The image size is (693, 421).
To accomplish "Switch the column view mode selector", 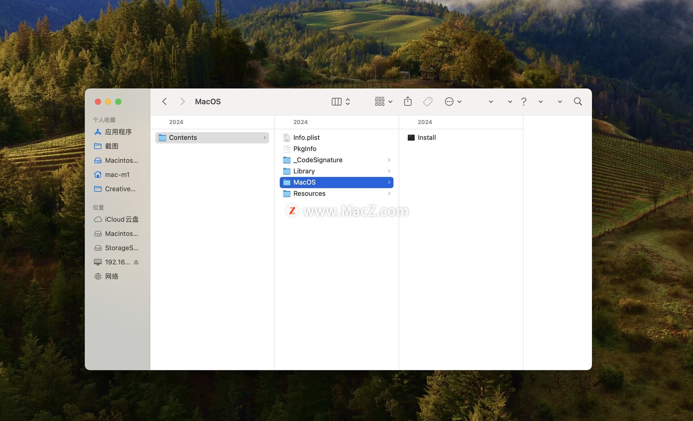I will pos(341,102).
